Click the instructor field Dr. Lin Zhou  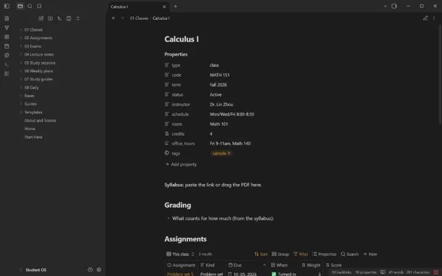click(221, 104)
